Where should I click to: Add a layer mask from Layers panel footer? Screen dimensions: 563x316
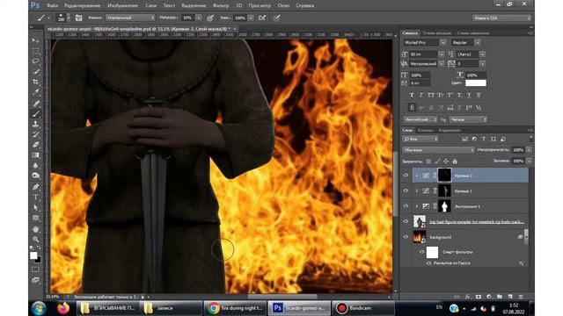pyautogui.click(x=479, y=297)
